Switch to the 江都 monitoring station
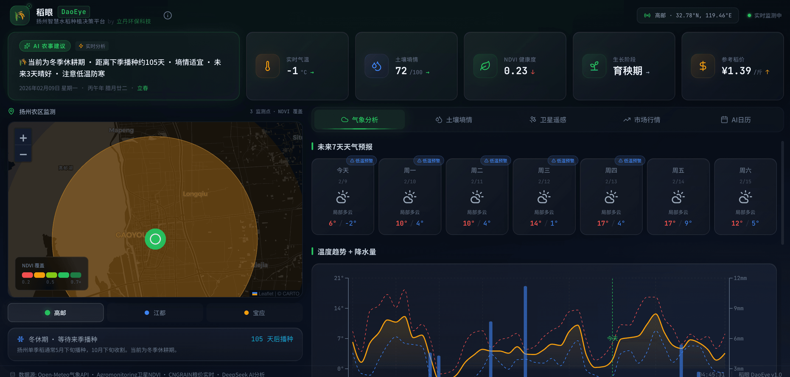Screen dimensions: 790x377 point(155,312)
